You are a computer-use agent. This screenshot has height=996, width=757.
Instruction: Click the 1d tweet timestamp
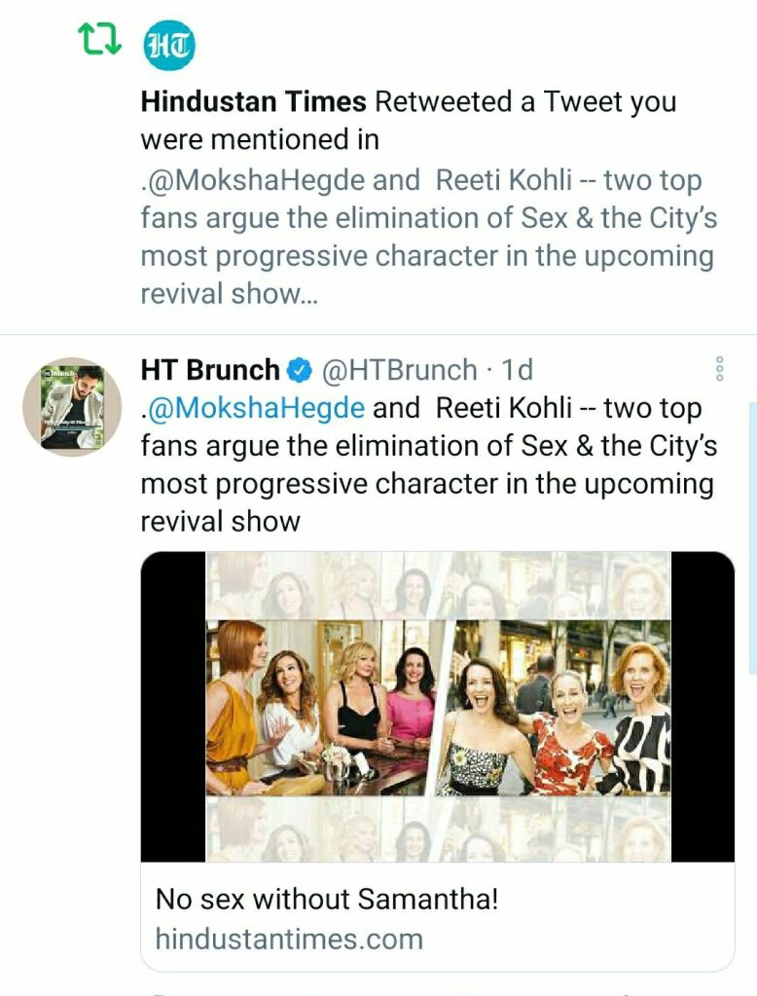517,370
